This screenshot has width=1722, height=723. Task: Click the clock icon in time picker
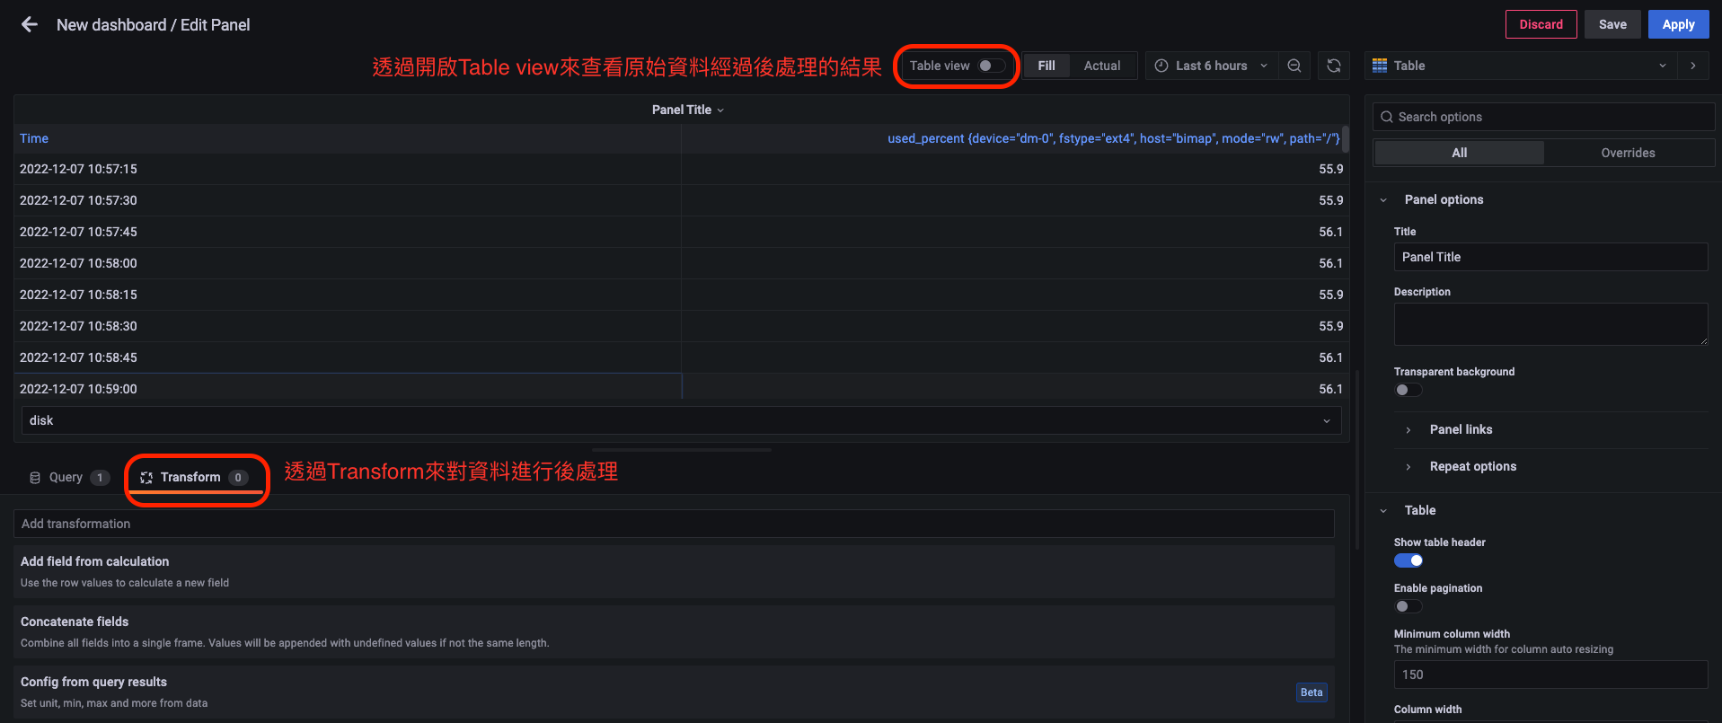(1161, 66)
